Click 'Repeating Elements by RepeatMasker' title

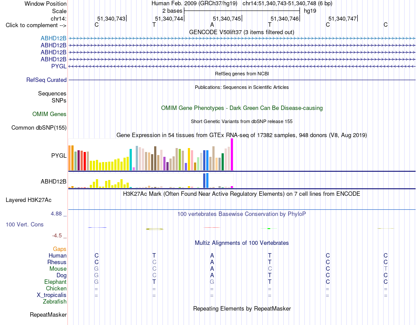tap(242, 308)
